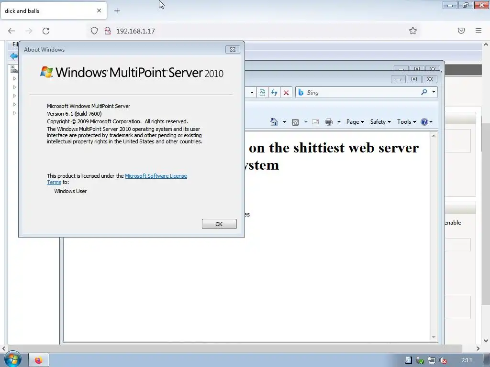Click the 2:13 clock in the tray
The image size is (490, 367).
pos(466,360)
